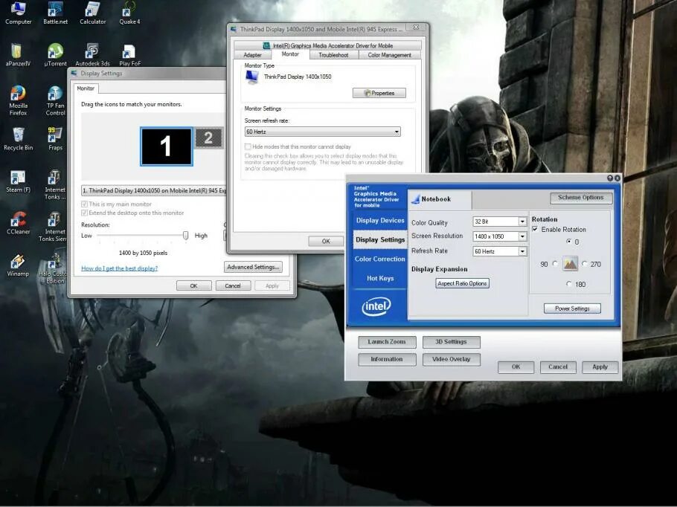The height and width of the screenshot is (507, 677).
Task: Select monitor 1 in Display Settings
Action: (x=166, y=146)
